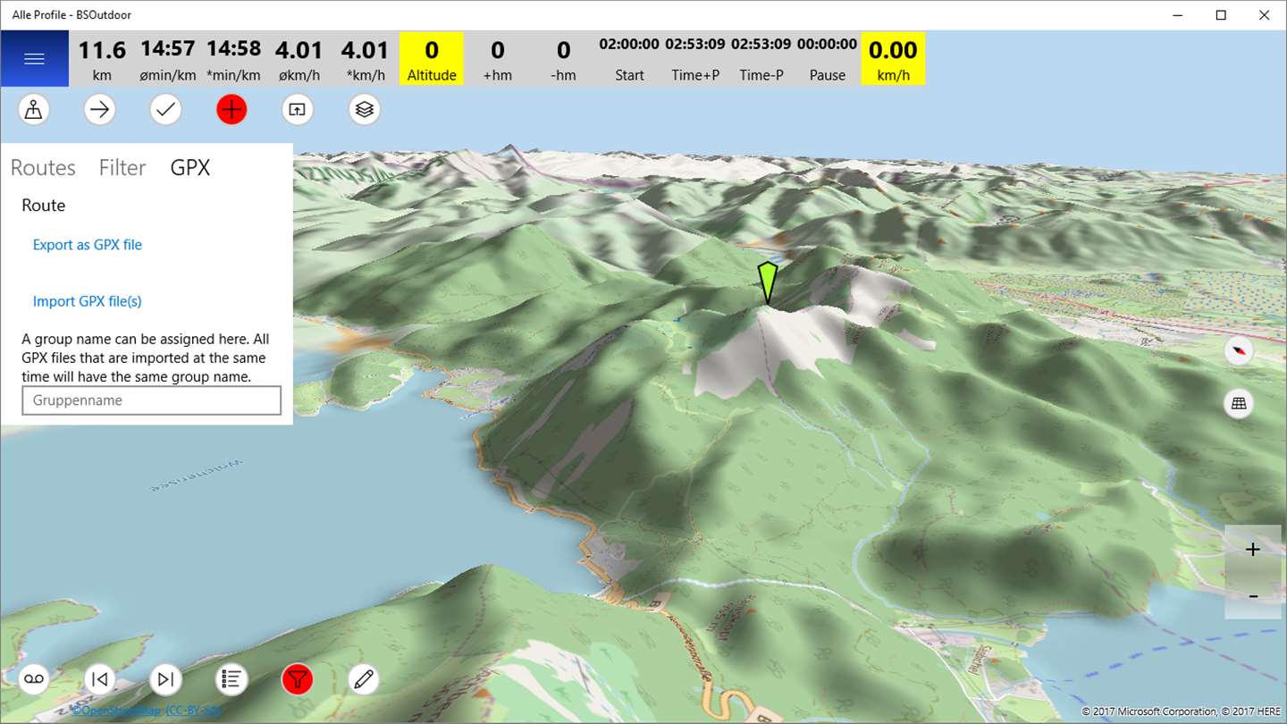Click the right arrow circle icon

[99, 110]
